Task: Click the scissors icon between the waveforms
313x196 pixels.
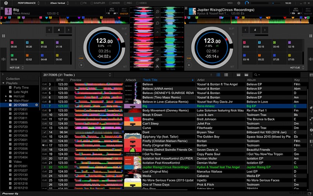Action: (x=157, y=66)
